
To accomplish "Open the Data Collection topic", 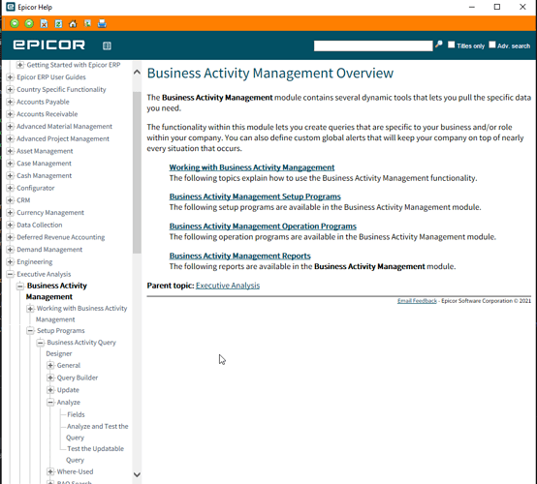I will click(x=40, y=225).
